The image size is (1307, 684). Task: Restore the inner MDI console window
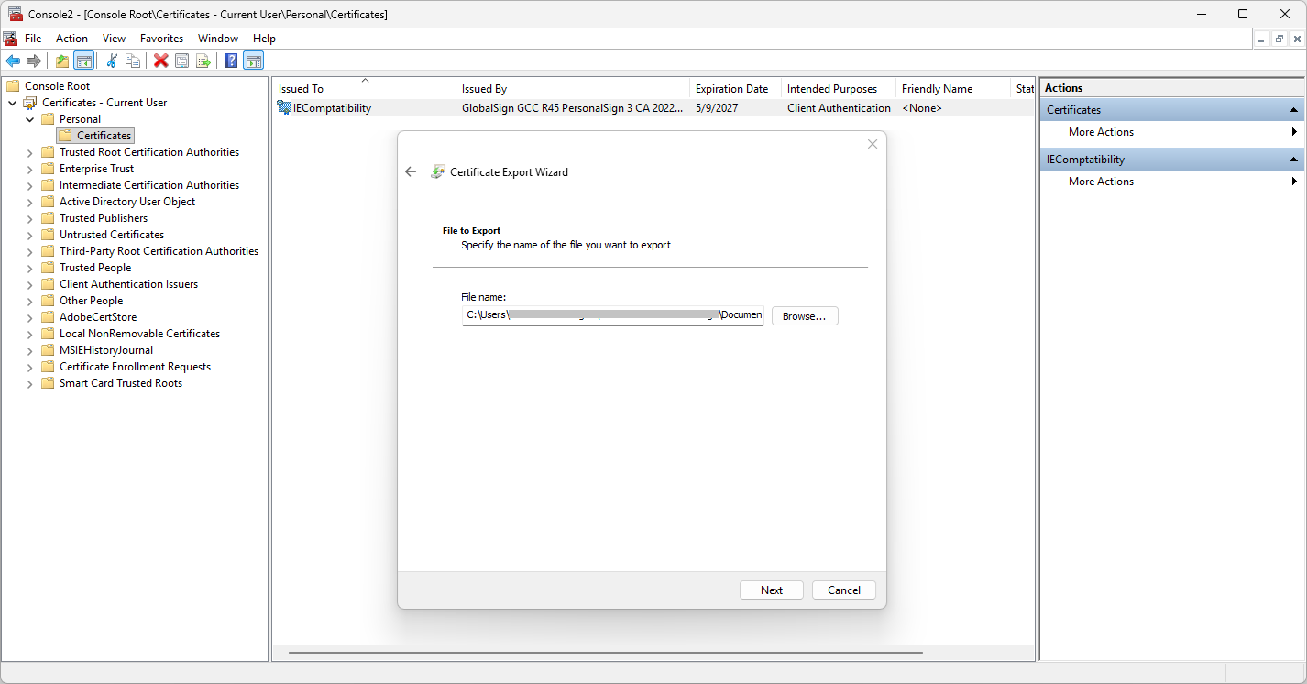tap(1280, 39)
